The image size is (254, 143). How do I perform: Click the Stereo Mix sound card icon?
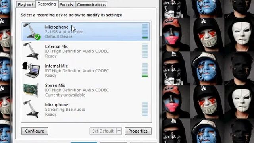(31, 90)
